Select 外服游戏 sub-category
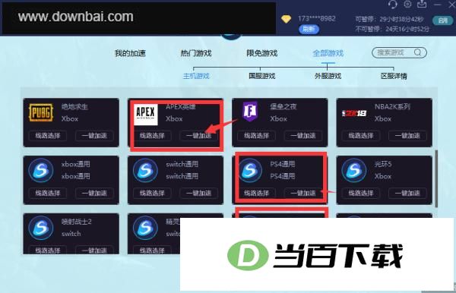The image size is (456, 293). click(x=328, y=76)
